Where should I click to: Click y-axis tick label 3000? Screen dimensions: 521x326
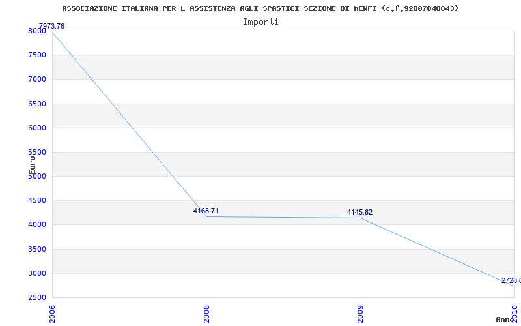click(36, 273)
